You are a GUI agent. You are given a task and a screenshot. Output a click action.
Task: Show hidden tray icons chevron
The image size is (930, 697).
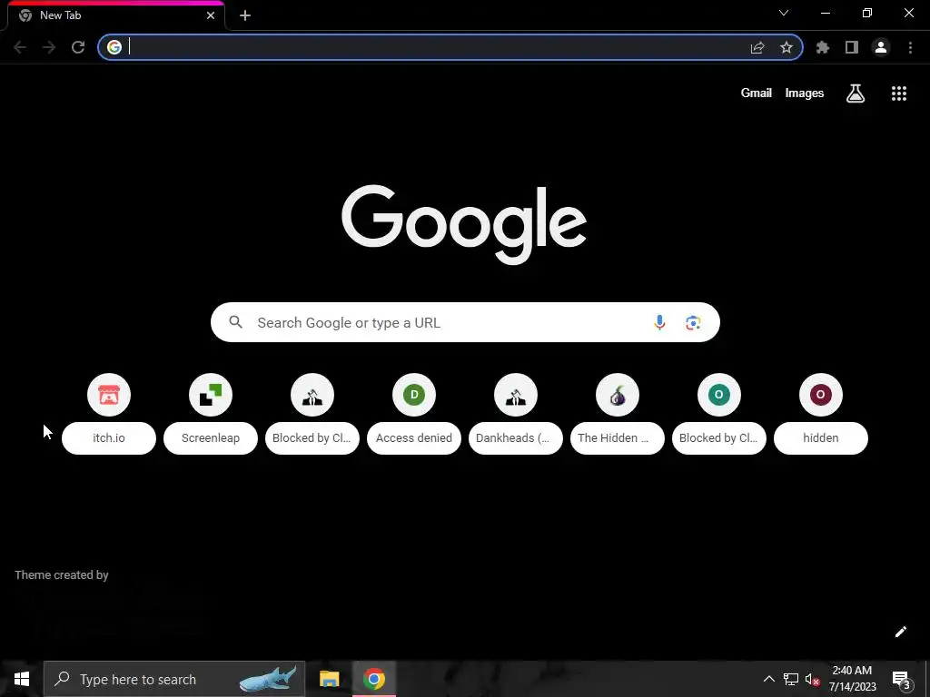pos(768,679)
